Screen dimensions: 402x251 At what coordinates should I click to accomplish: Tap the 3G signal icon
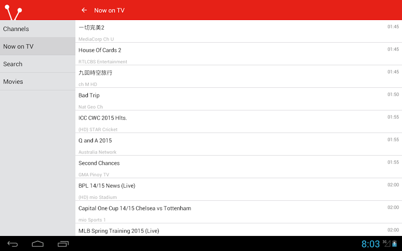[386, 243]
